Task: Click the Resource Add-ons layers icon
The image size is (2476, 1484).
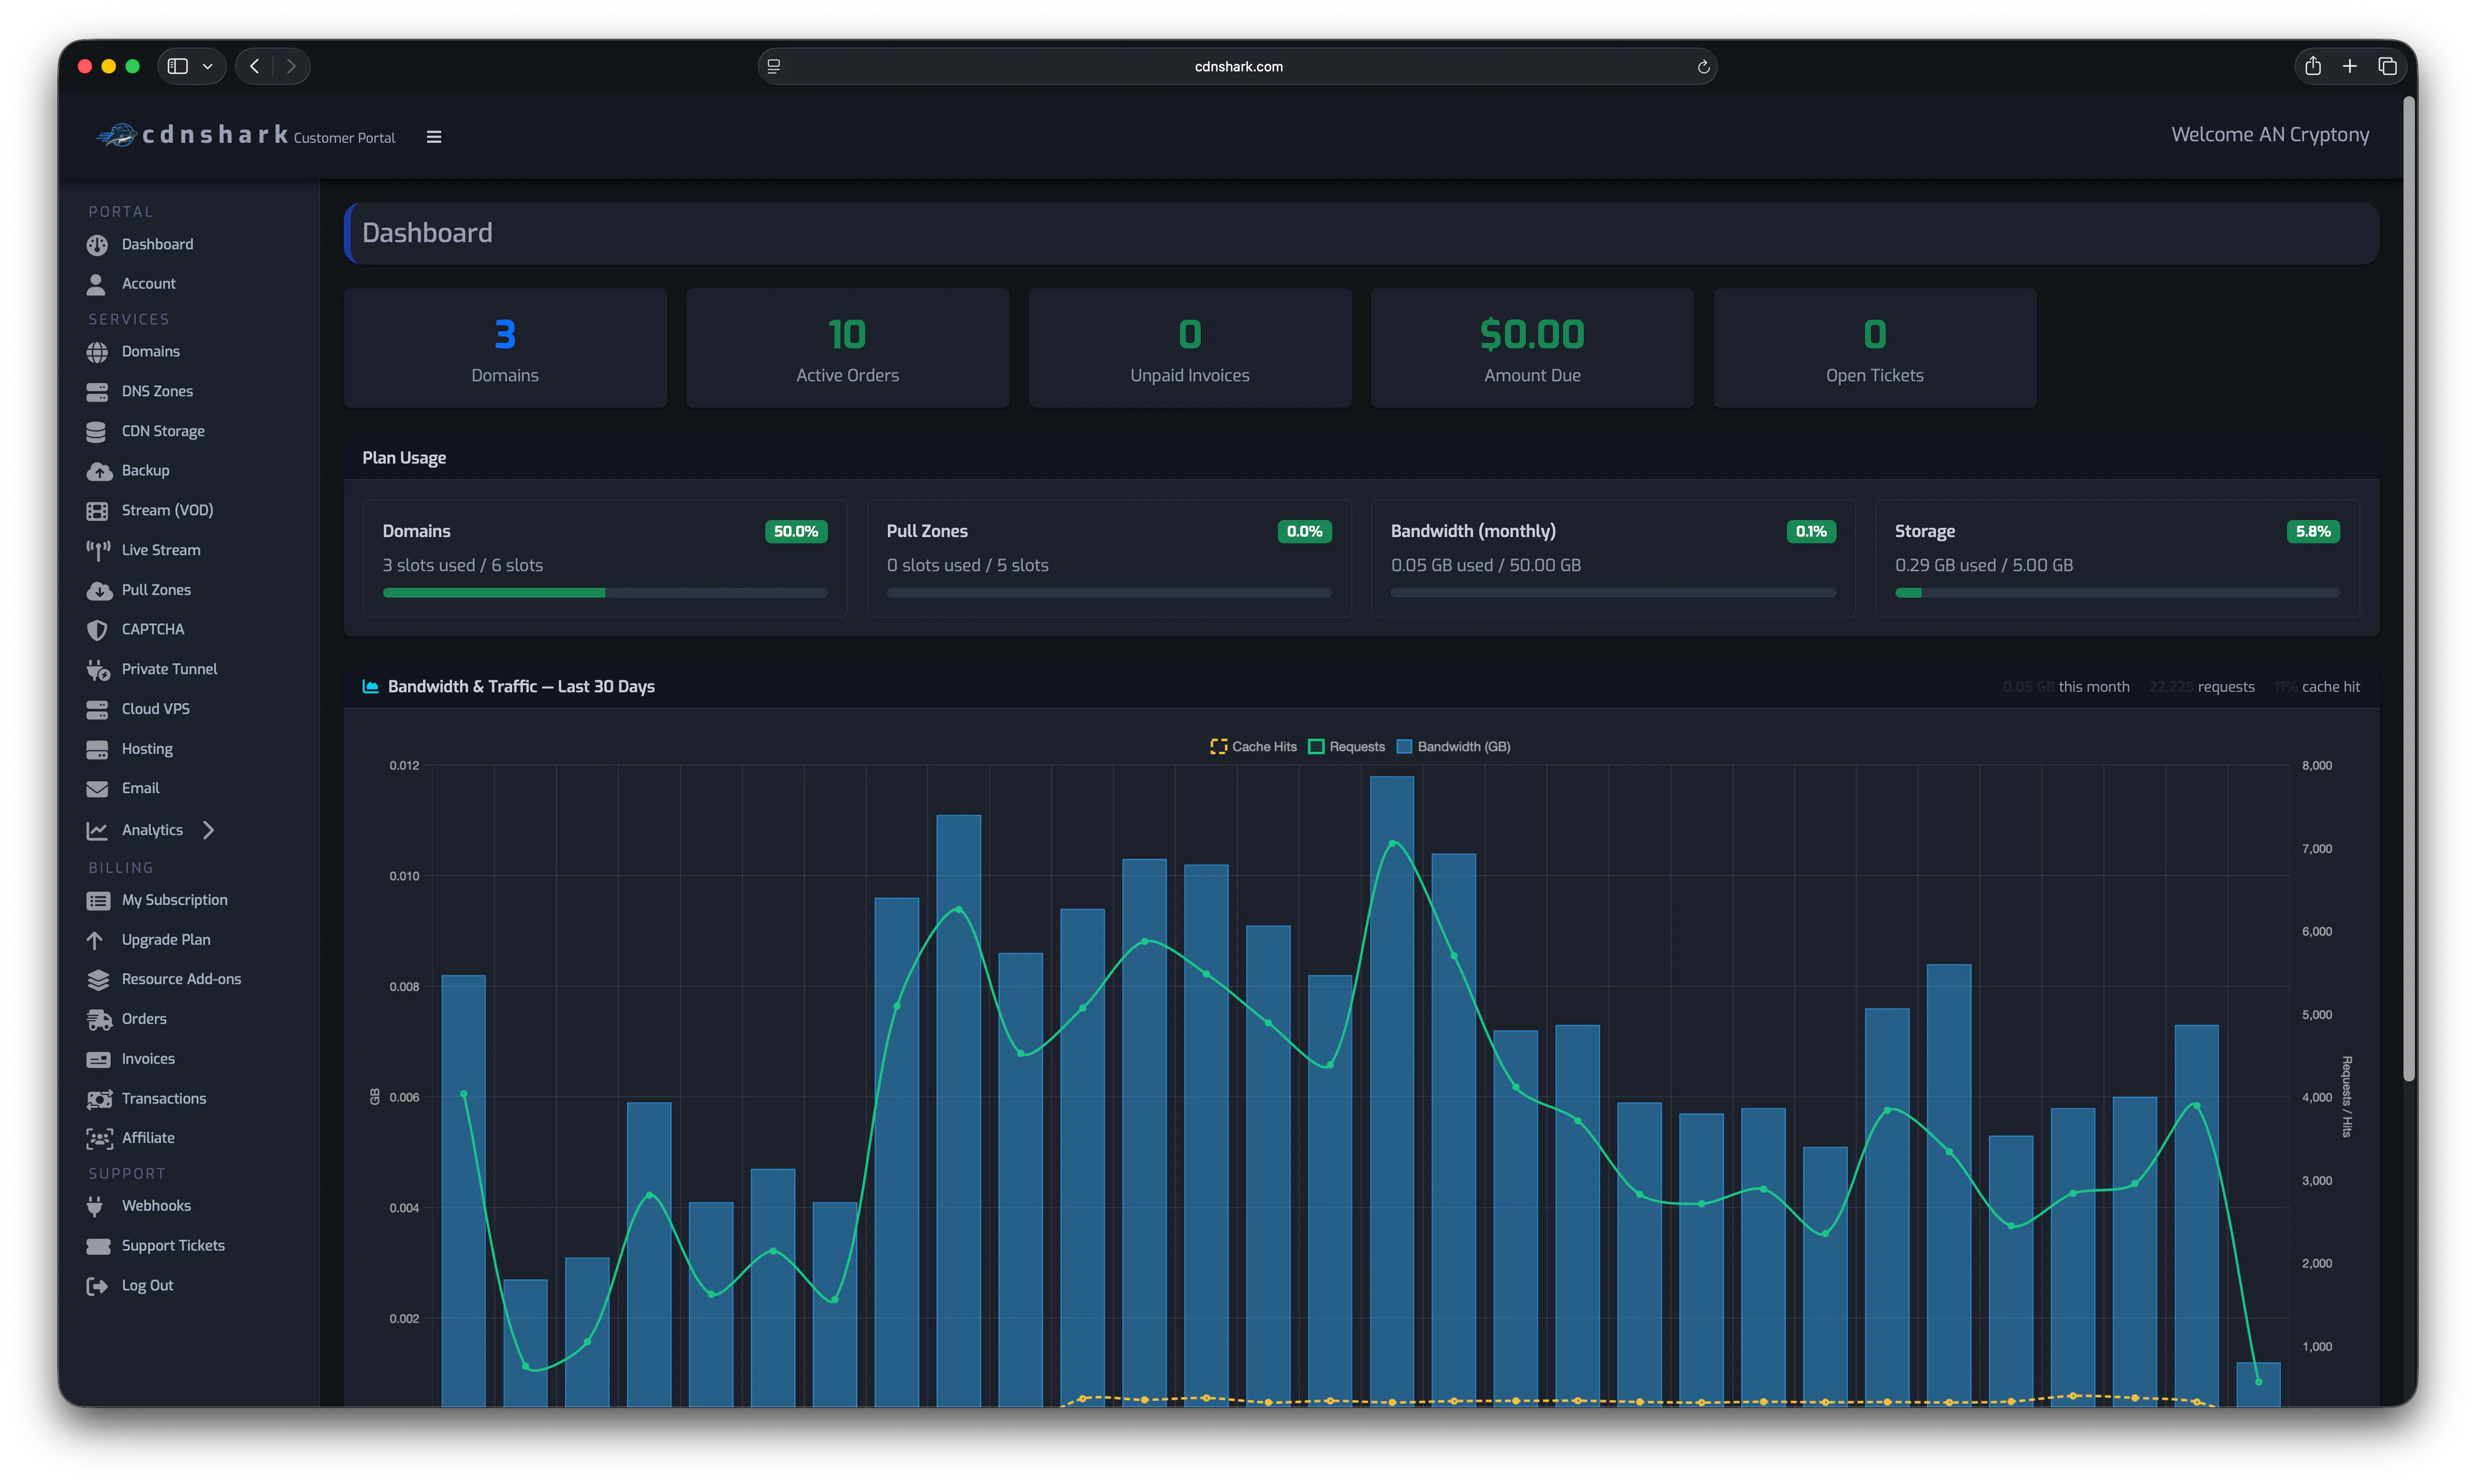Action: tap(98, 980)
